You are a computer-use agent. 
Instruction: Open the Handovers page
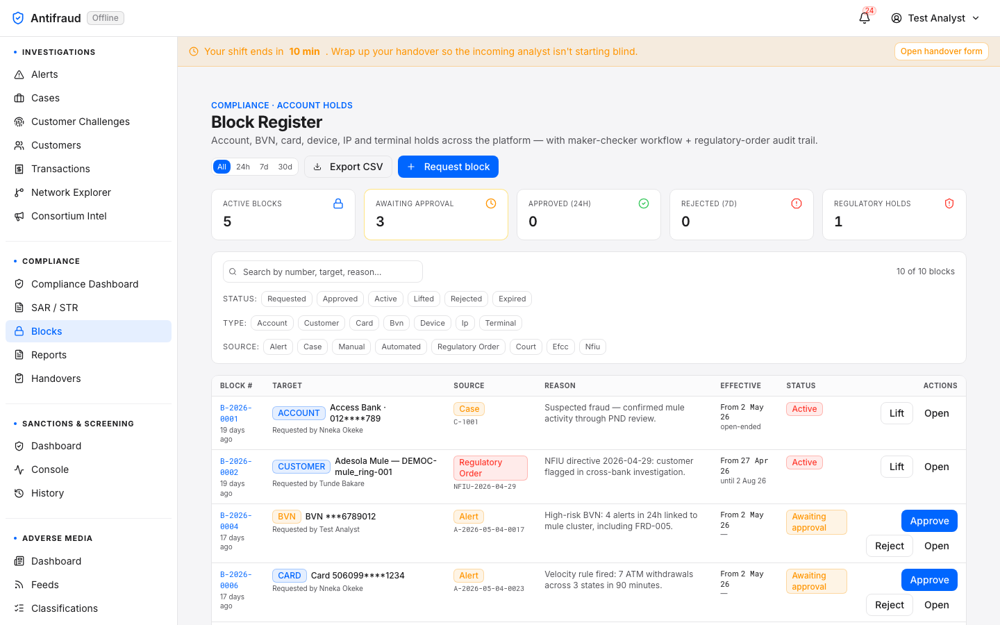[x=88, y=378]
